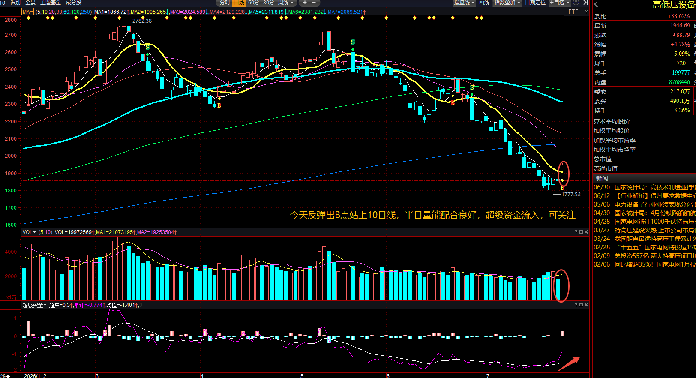Close the 超级资金 panel
The width and height of the screenshot is (696, 378).
click(586, 305)
